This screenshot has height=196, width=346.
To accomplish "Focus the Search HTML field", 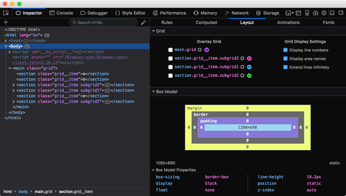I will click(103, 22).
